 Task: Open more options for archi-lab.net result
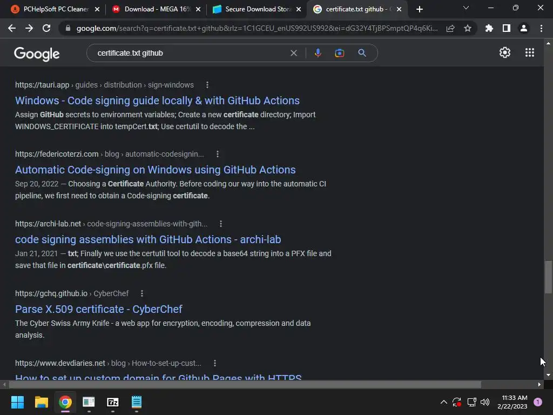pyautogui.click(x=221, y=224)
